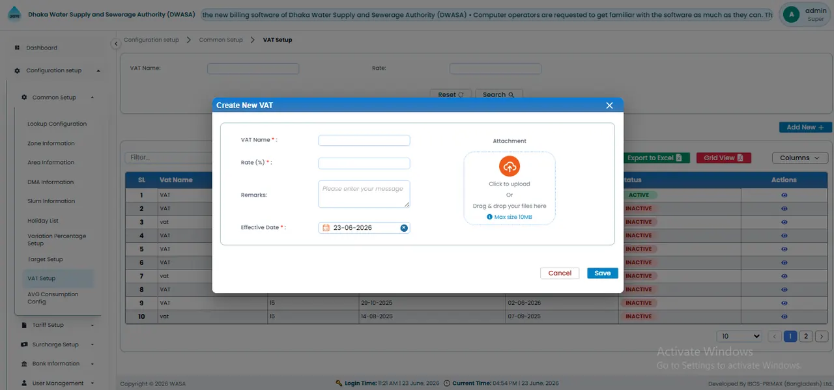Focus the VAT Name field in dialog
The image size is (834, 390).
pyautogui.click(x=364, y=140)
